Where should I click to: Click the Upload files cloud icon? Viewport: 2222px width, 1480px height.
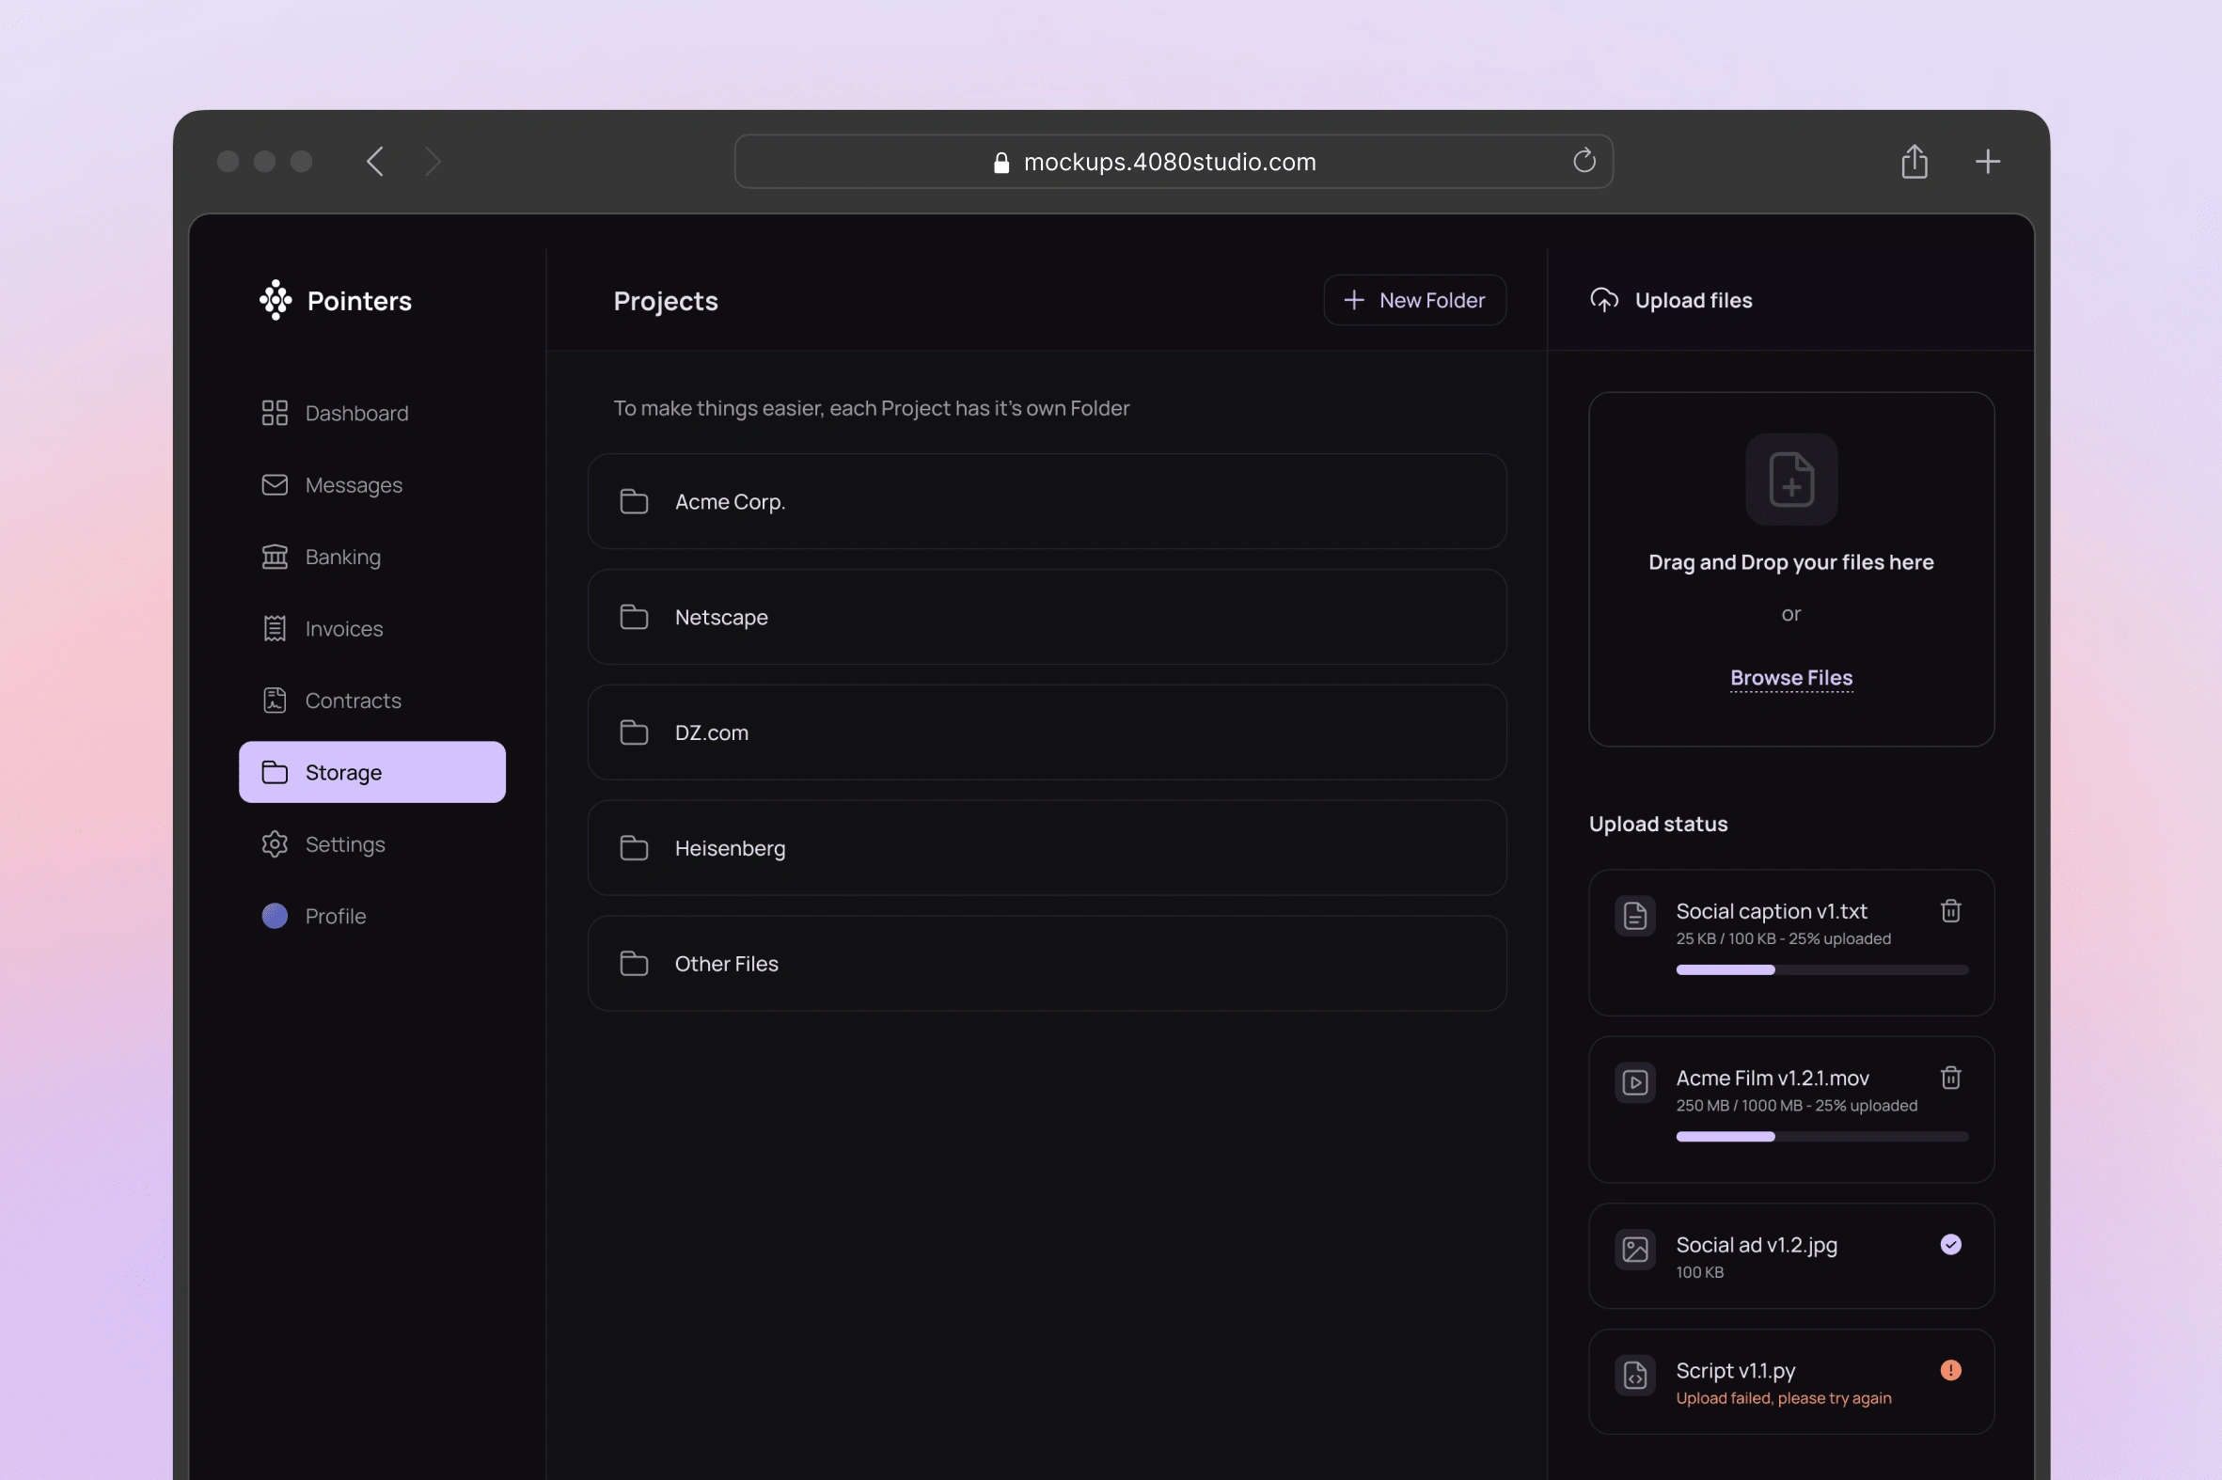pyautogui.click(x=1604, y=300)
